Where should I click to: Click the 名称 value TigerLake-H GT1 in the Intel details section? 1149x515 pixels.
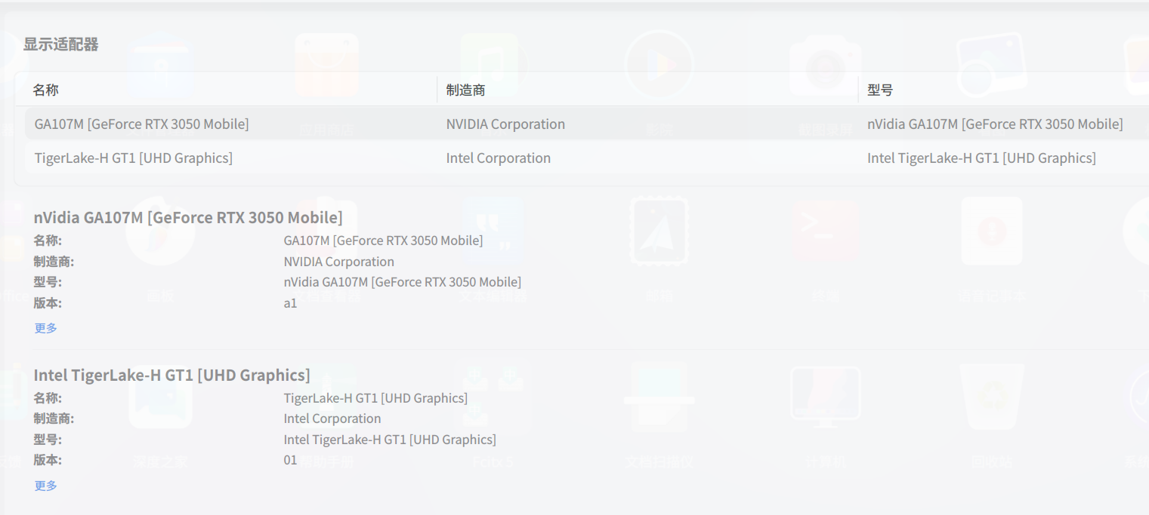pyautogui.click(x=375, y=398)
